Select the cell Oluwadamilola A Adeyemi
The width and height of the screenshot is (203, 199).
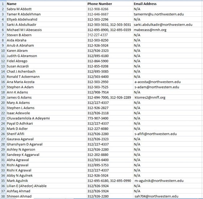tap(46, 118)
